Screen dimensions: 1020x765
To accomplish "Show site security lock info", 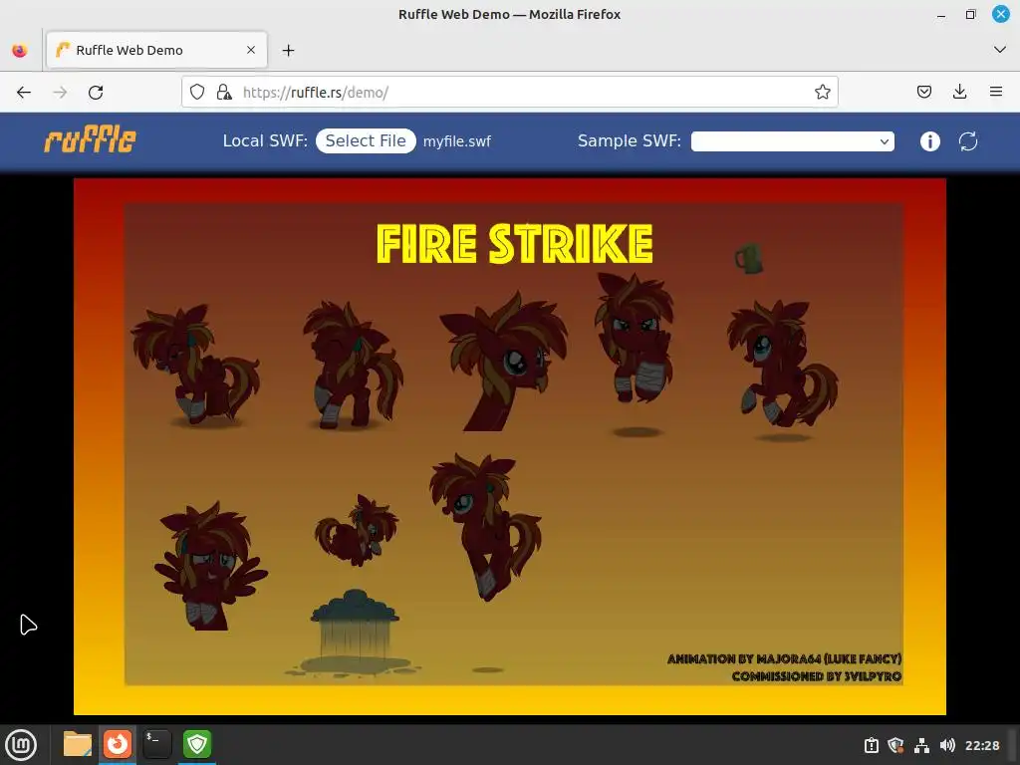I will tap(224, 92).
